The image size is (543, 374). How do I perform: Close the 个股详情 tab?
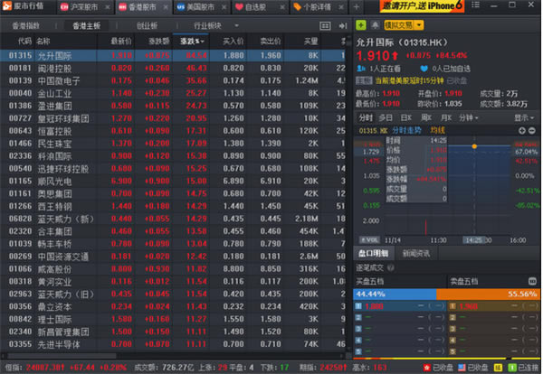(x=341, y=7)
